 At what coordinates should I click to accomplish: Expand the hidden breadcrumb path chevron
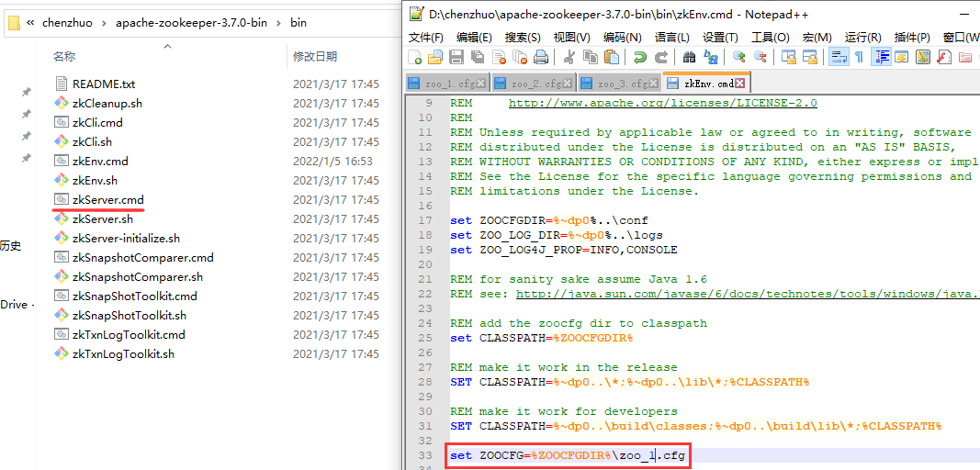pyautogui.click(x=31, y=22)
